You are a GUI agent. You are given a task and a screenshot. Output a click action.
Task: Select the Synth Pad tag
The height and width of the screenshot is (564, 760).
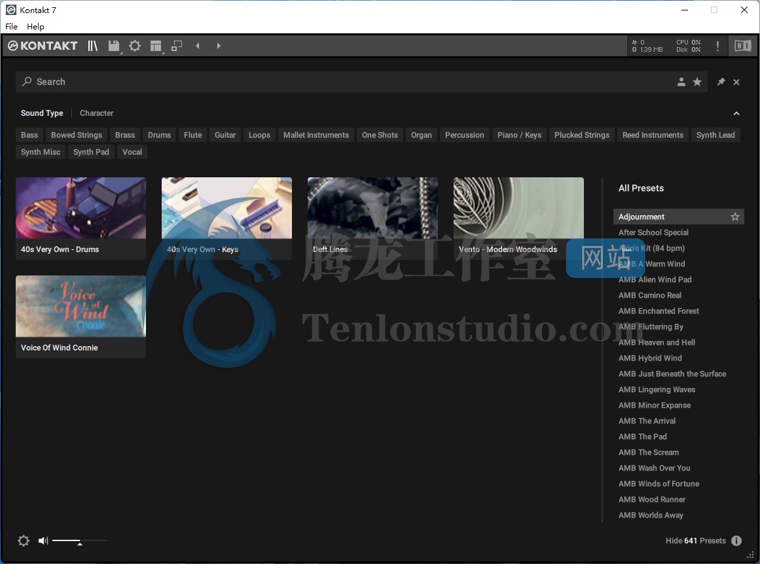coord(91,152)
